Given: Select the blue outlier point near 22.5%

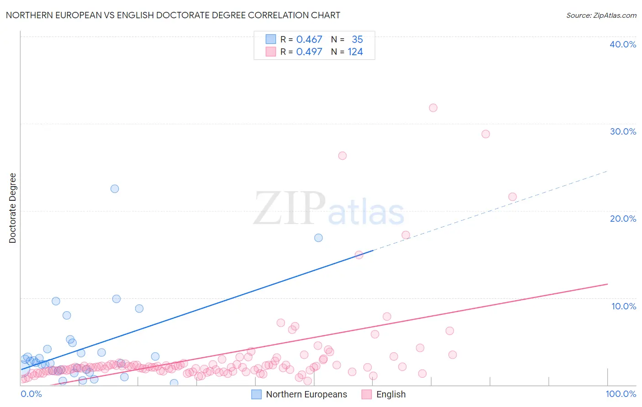Looking at the screenshot, I should click(x=115, y=189).
